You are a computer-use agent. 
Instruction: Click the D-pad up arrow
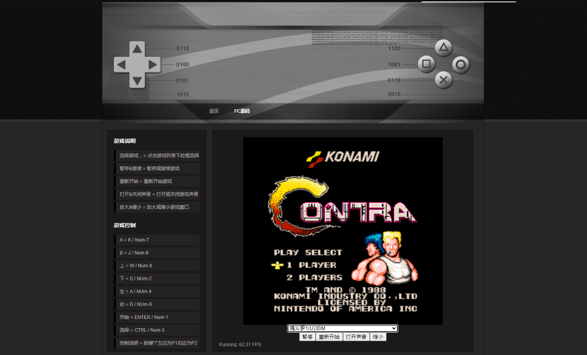pyautogui.click(x=137, y=49)
